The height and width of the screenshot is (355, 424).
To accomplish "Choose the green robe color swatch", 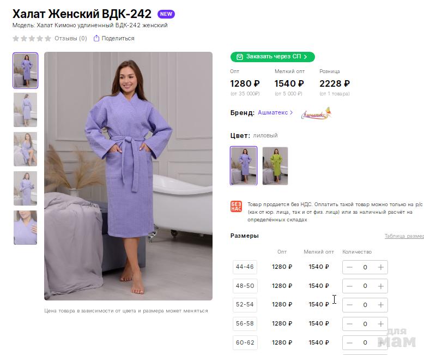I will click(x=275, y=166).
